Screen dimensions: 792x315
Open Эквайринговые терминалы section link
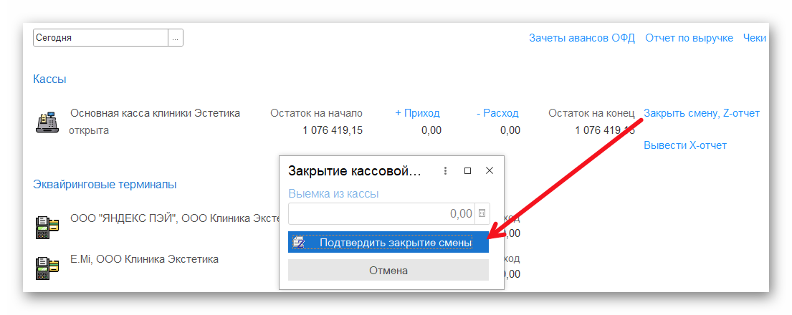105,185
